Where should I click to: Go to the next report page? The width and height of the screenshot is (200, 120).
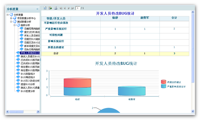[x=69, y=8]
